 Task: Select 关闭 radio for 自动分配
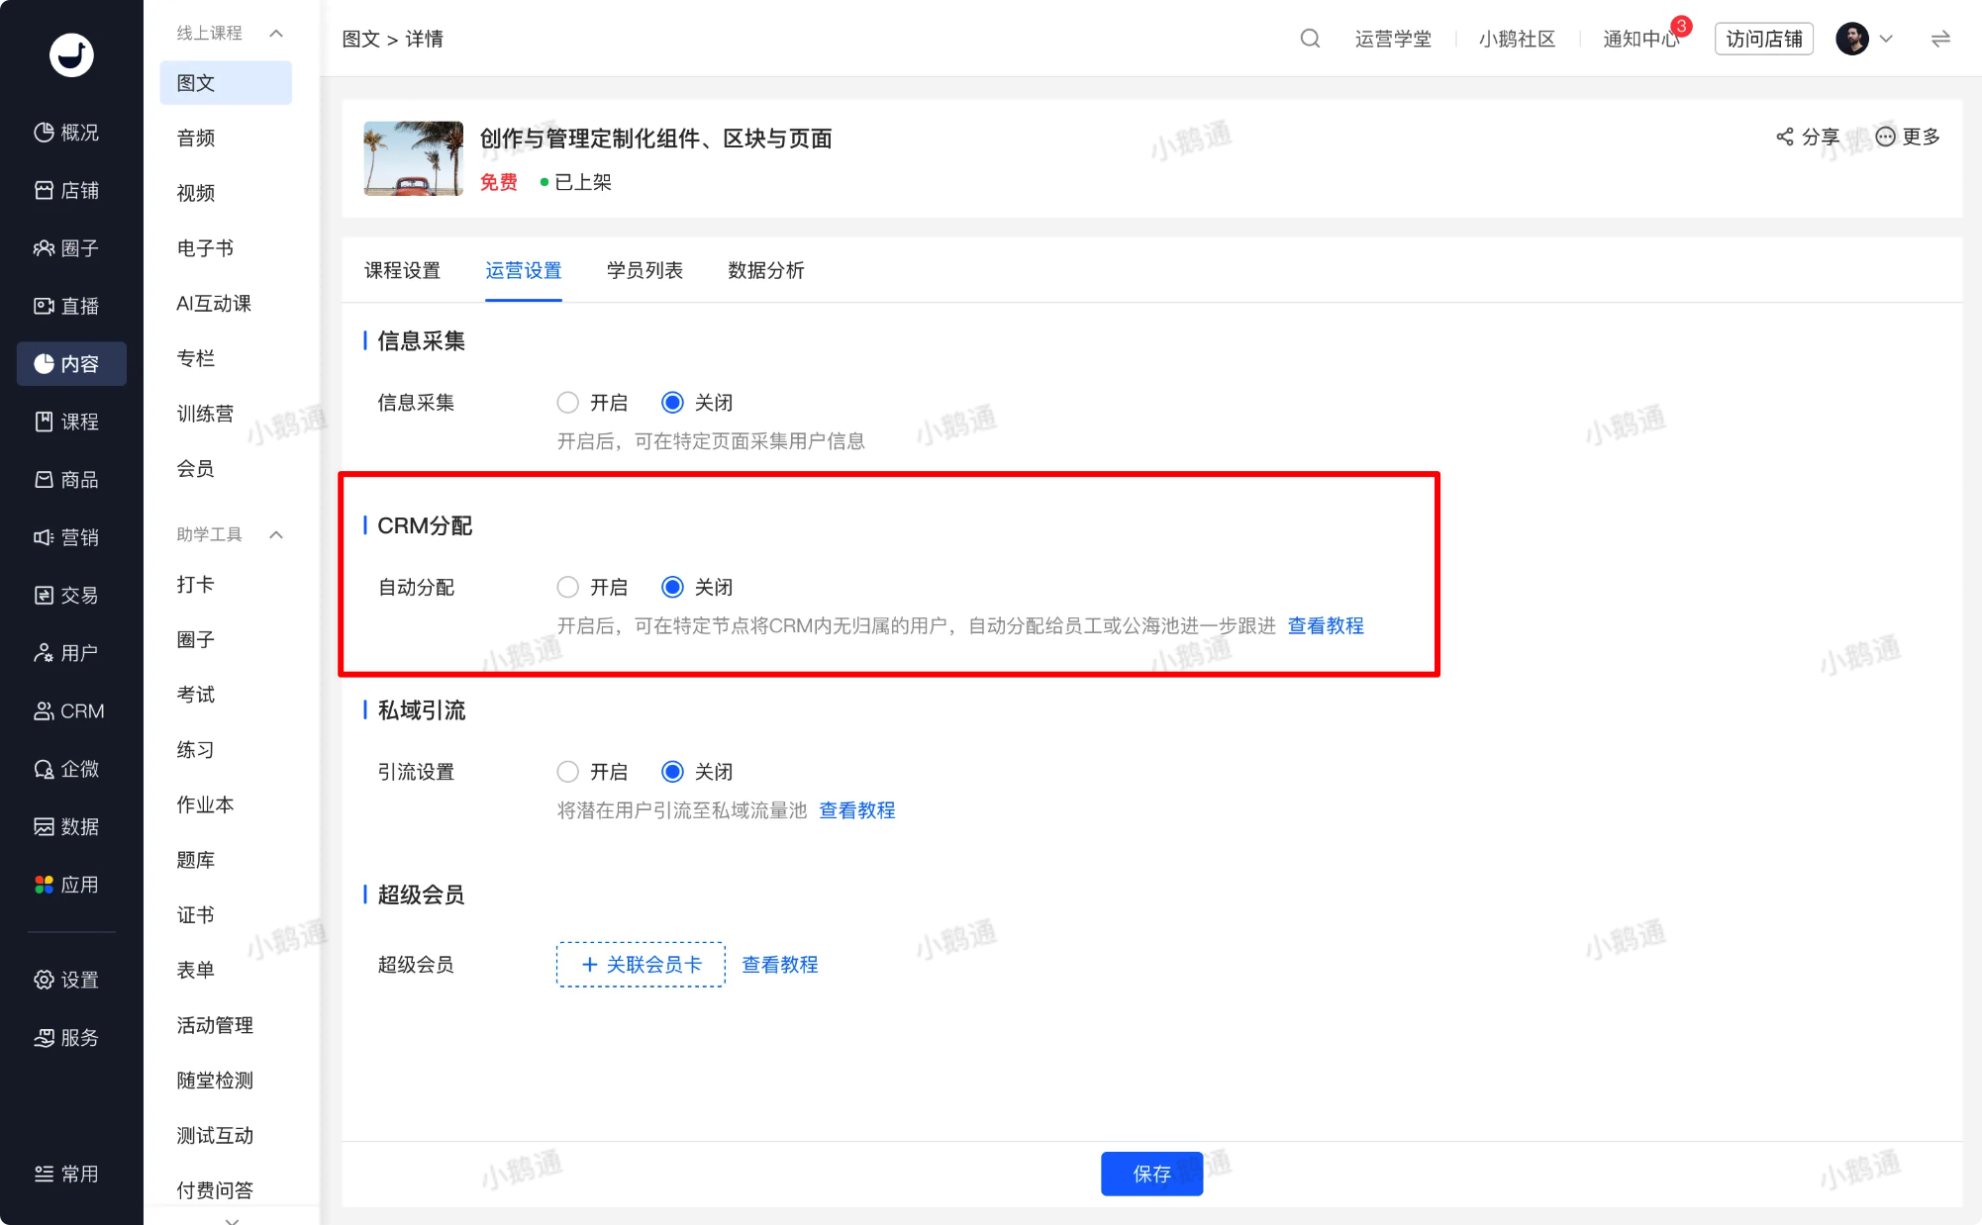(x=672, y=588)
